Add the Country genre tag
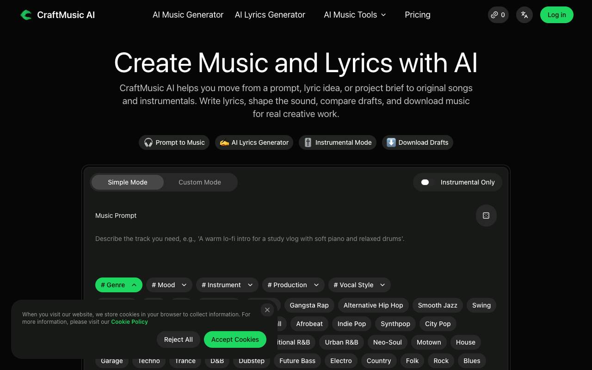This screenshot has height=370, width=592. (x=379, y=361)
